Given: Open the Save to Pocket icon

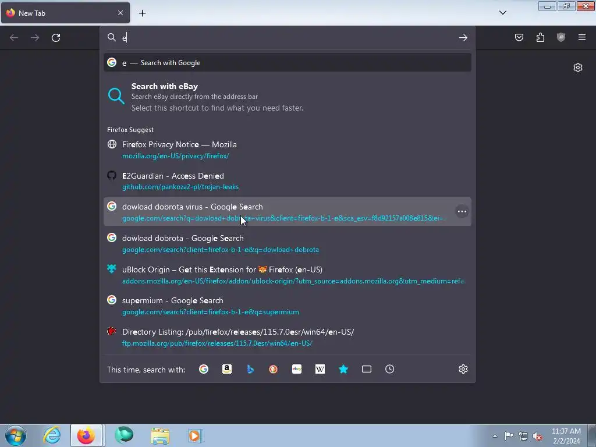Looking at the screenshot, I should (x=519, y=37).
